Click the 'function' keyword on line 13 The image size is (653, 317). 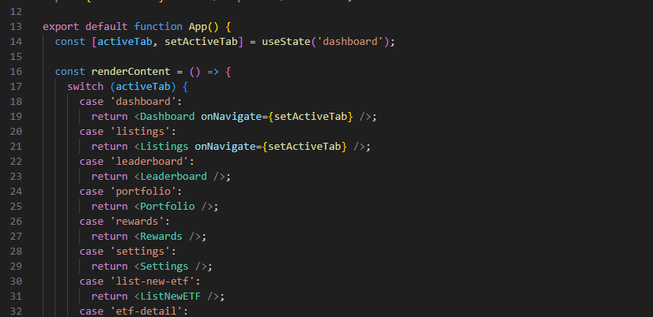pos(158,27)
